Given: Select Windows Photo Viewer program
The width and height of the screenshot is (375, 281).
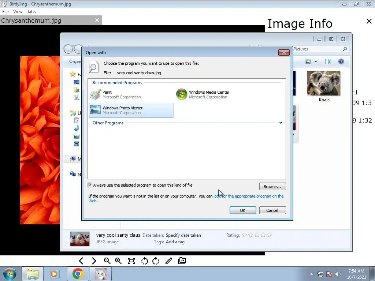Looking at the screenshot, I should tap(131, 110).
